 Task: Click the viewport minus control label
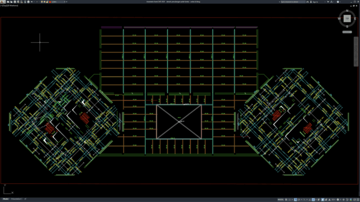click(x=1, y=6)
